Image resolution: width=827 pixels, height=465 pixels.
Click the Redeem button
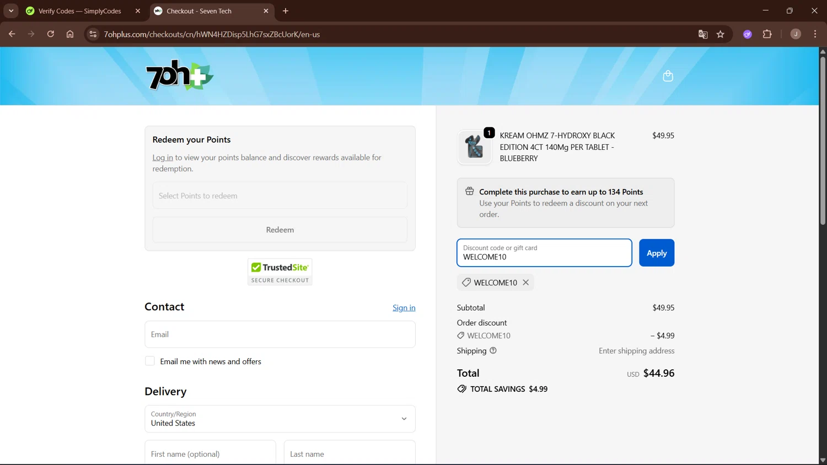click(x=280, y=230)
